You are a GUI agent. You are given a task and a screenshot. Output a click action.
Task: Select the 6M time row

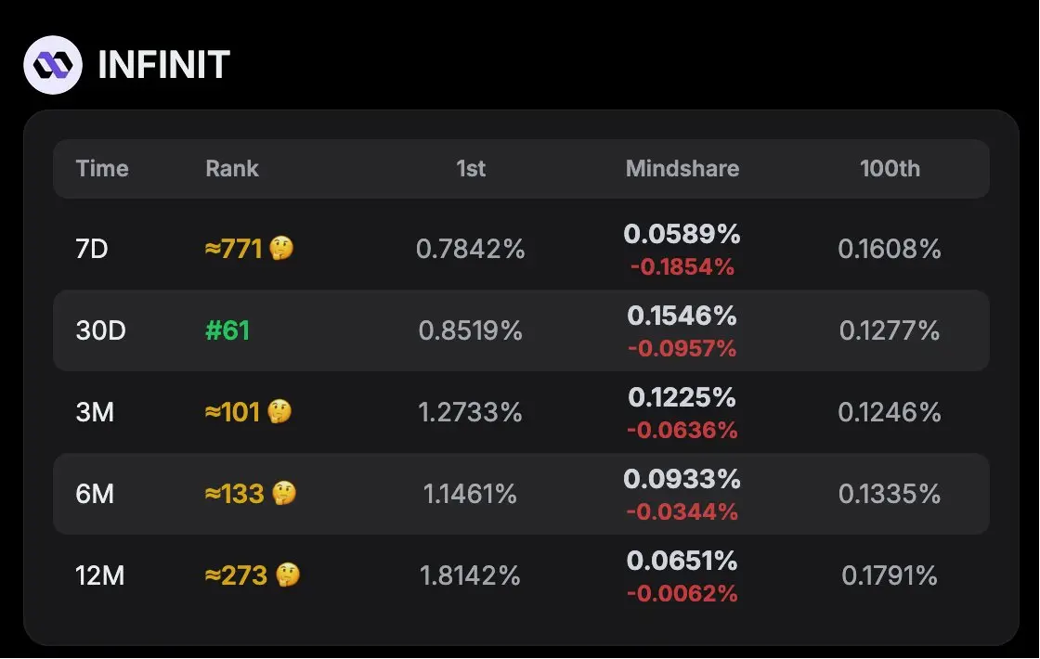click(521, 494)
